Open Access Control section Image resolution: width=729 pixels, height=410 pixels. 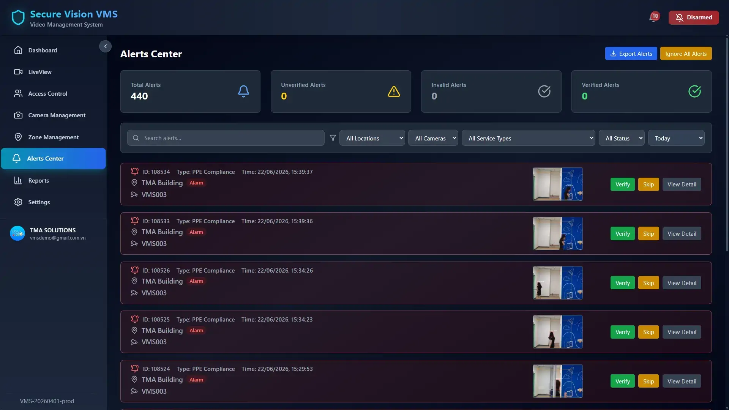[x=53, y=93]
